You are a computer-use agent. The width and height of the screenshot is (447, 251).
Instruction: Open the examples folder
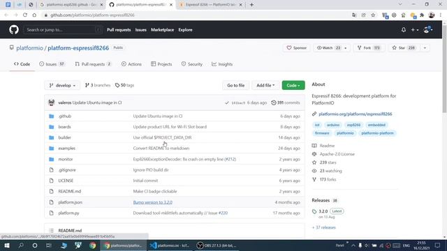67,149
